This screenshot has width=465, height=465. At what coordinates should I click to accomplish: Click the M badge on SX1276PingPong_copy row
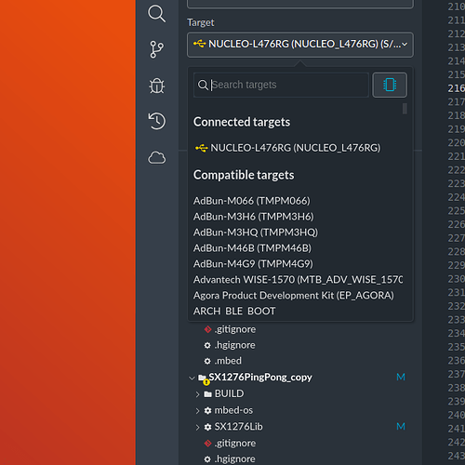click(401, 378)
